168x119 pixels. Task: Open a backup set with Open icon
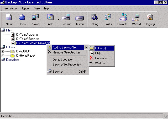[22, 19]
